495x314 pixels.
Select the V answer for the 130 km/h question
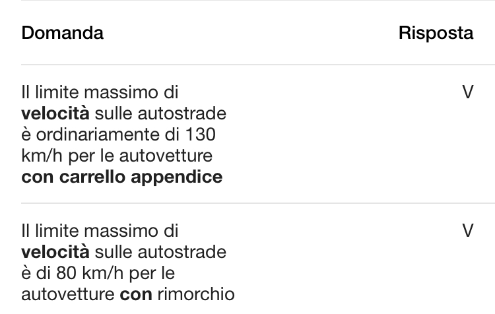click(x=467, y=92)
